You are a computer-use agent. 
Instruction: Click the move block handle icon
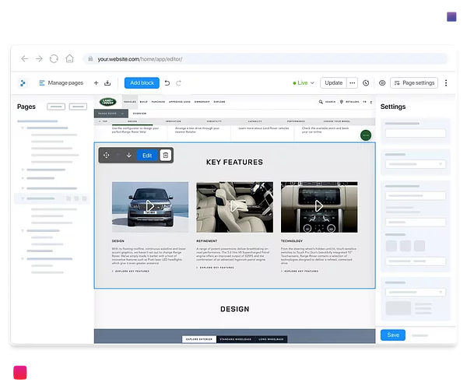107,155
